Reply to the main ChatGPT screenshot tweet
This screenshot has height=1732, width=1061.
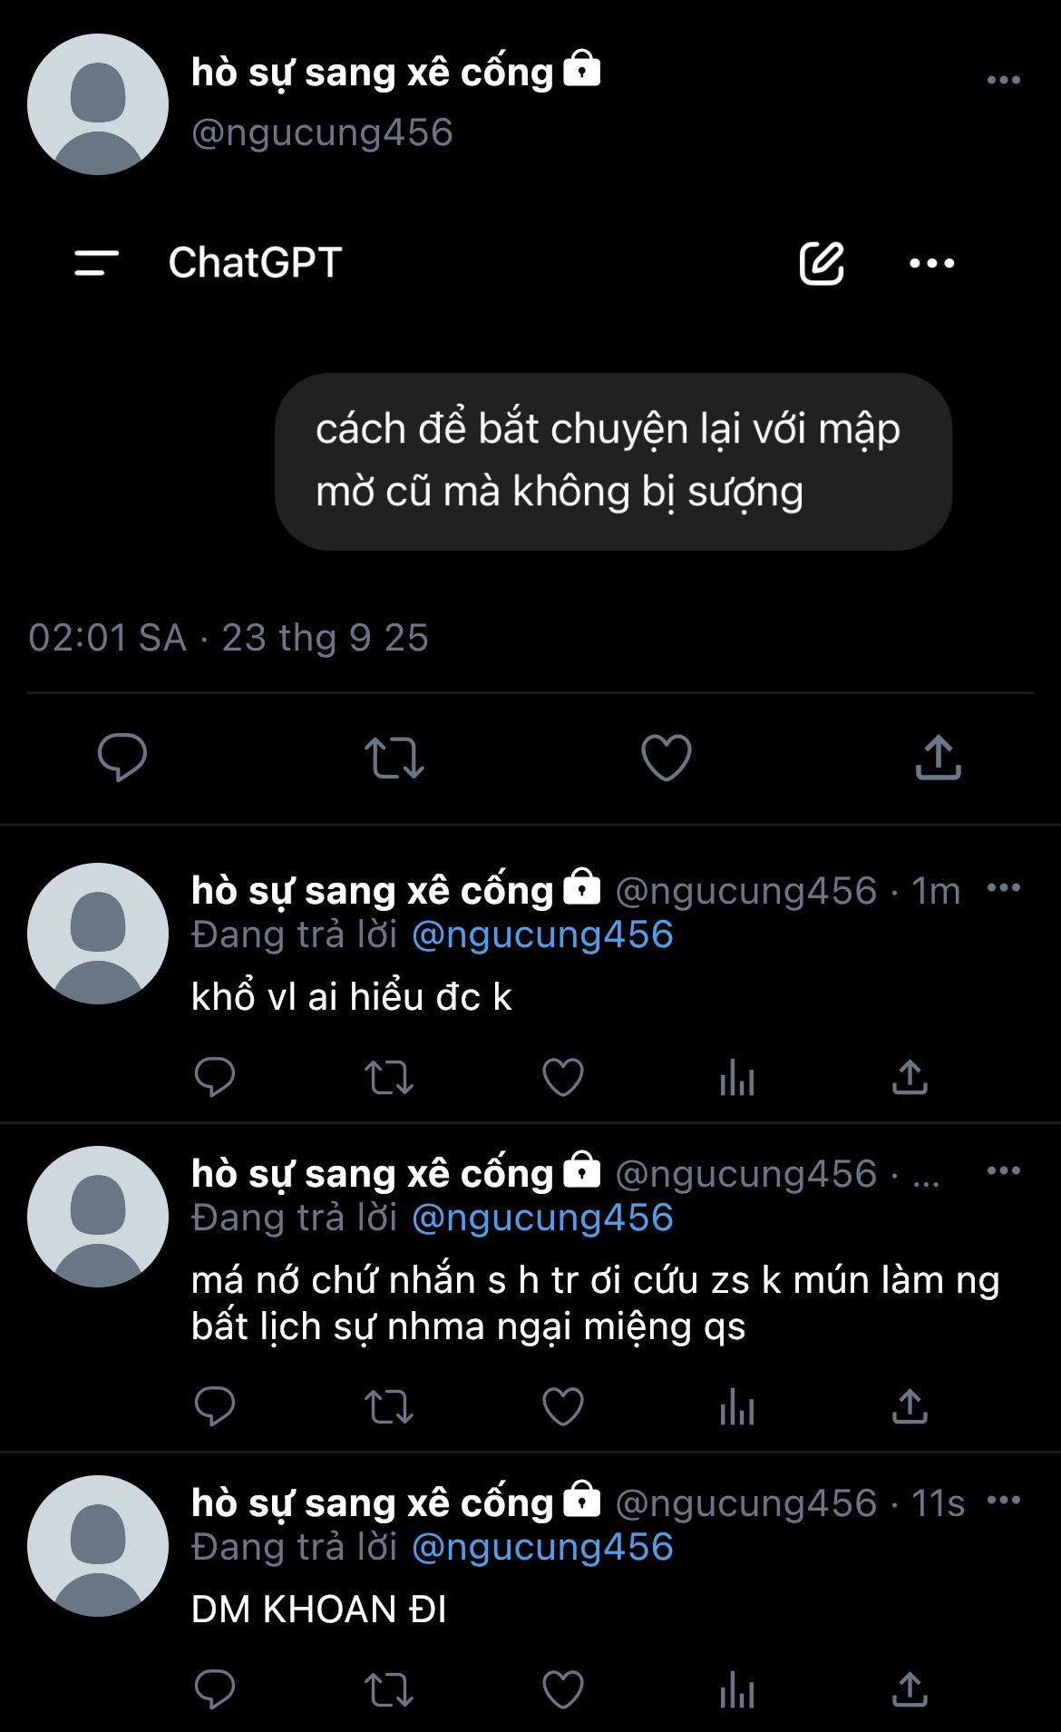pos(122,758)
